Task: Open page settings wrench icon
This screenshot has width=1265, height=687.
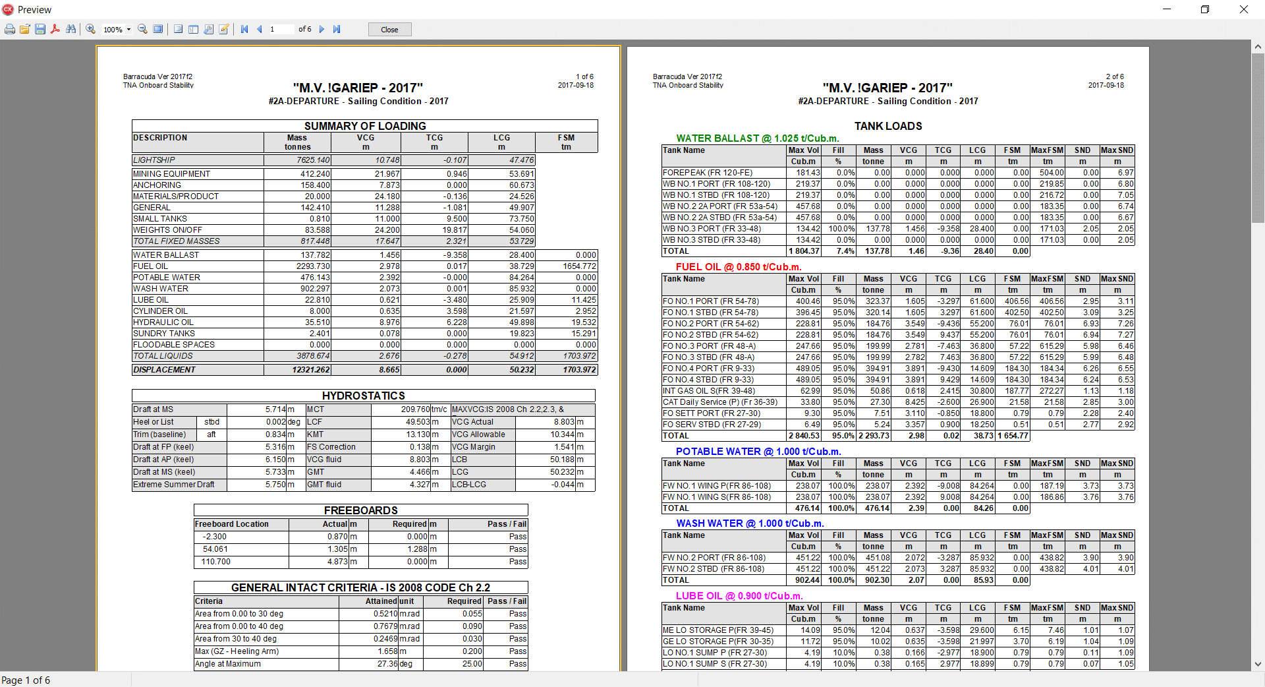Action: pyautogui.click(x=209, y=29)
